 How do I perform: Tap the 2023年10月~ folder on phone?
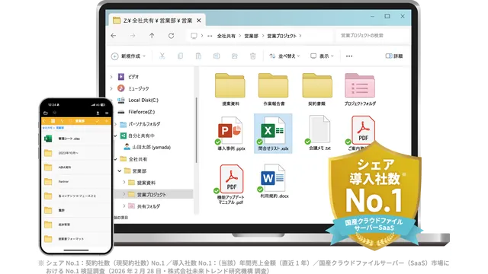click(76, 153)
